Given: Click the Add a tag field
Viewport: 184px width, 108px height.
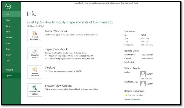Looking at the screenshot, I should coord(145,41).
